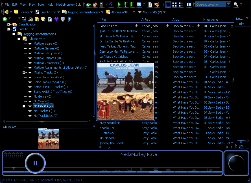Screen dimensions: 251x183
Task: Switch to the thumbnail grid view icon
Action: point(174,5)
